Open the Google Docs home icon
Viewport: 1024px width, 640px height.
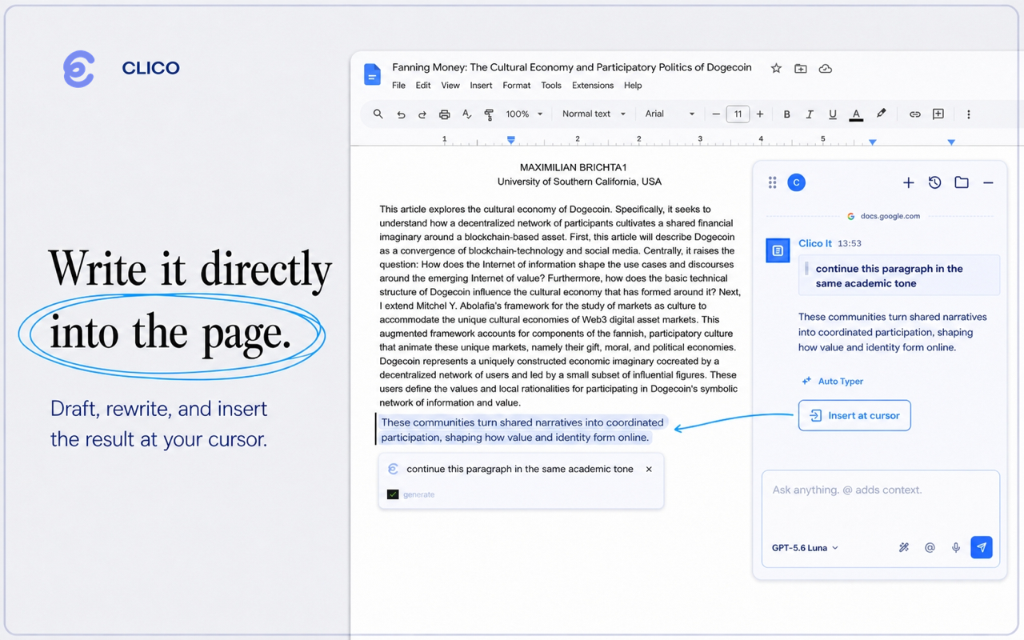pyautogui.click(x=372, y=74)
